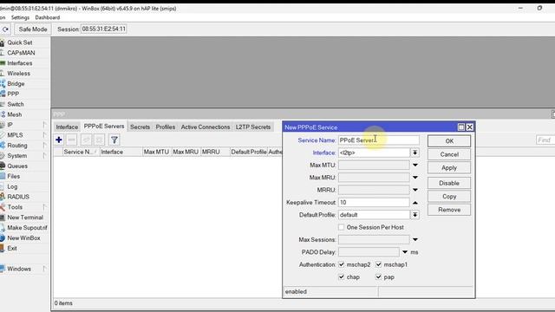The image size is (555, 312).
Task: Switch to the PPPoE Servers tab
Action: pos(104,126)
